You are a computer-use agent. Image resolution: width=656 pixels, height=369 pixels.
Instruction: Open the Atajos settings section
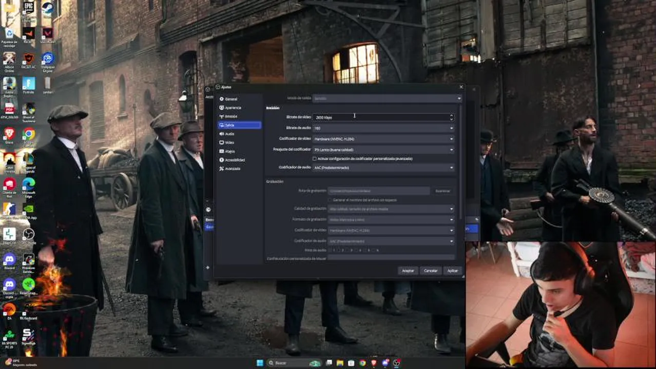tap(240, 151)
